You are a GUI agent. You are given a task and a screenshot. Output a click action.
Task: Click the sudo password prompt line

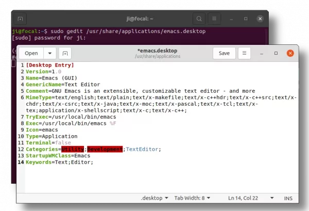tap(49, 38)
